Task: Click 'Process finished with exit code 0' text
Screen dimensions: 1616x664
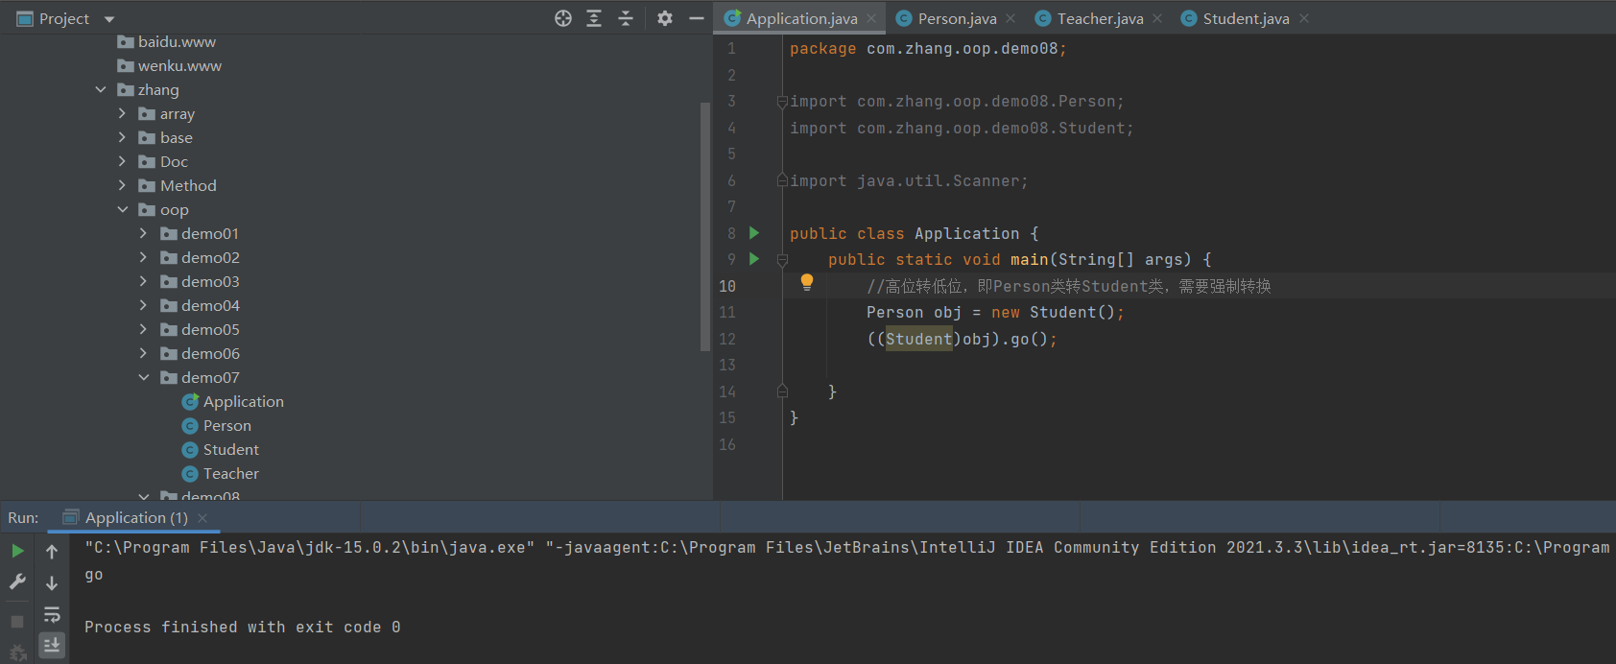Action: coord(243,627)
